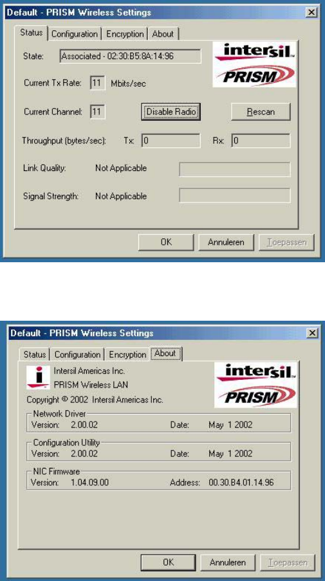Close the upper PRISM Wireless Settings dialog

tap(311, 12)
